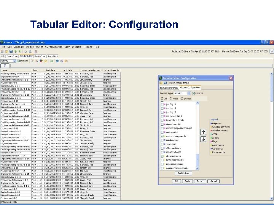This screenshot has width=274, height=205.
Task: Select the Column Configuration tab
Action: (x=190, y=88)
